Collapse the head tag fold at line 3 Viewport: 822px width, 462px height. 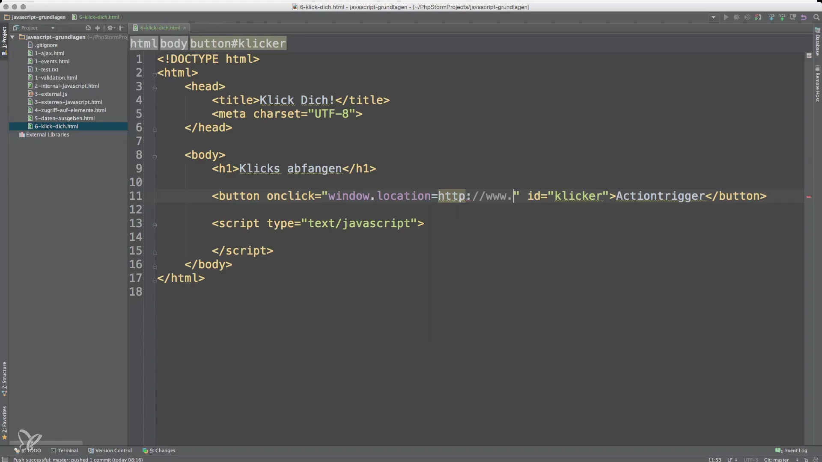click(x=155, y=88)
